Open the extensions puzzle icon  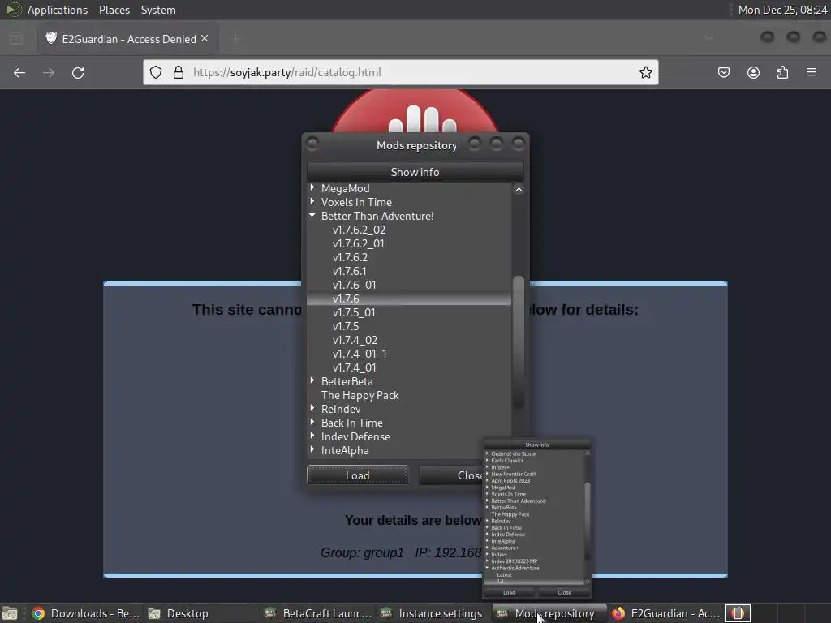tap(782, 72)
